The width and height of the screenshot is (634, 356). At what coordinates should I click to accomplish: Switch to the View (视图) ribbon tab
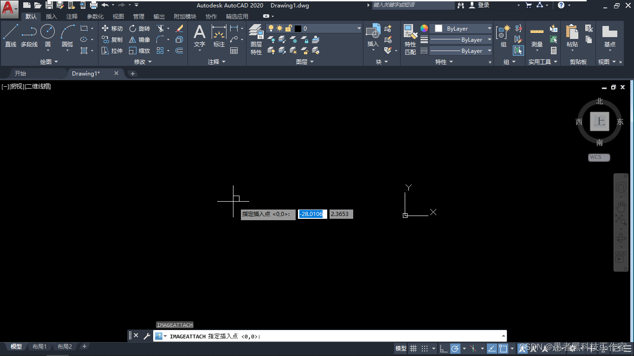pyautogui.click(x=118, y=16)
